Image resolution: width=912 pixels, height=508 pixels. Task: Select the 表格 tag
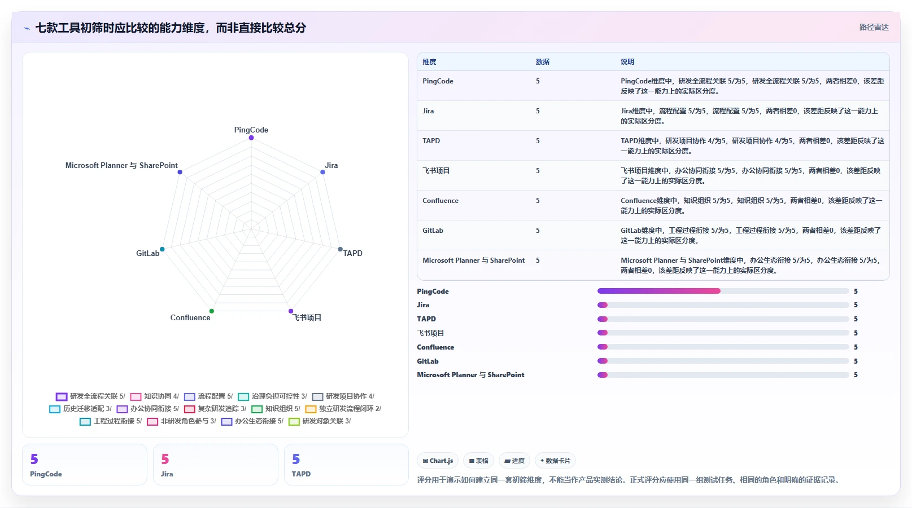[x=478, y=461]
